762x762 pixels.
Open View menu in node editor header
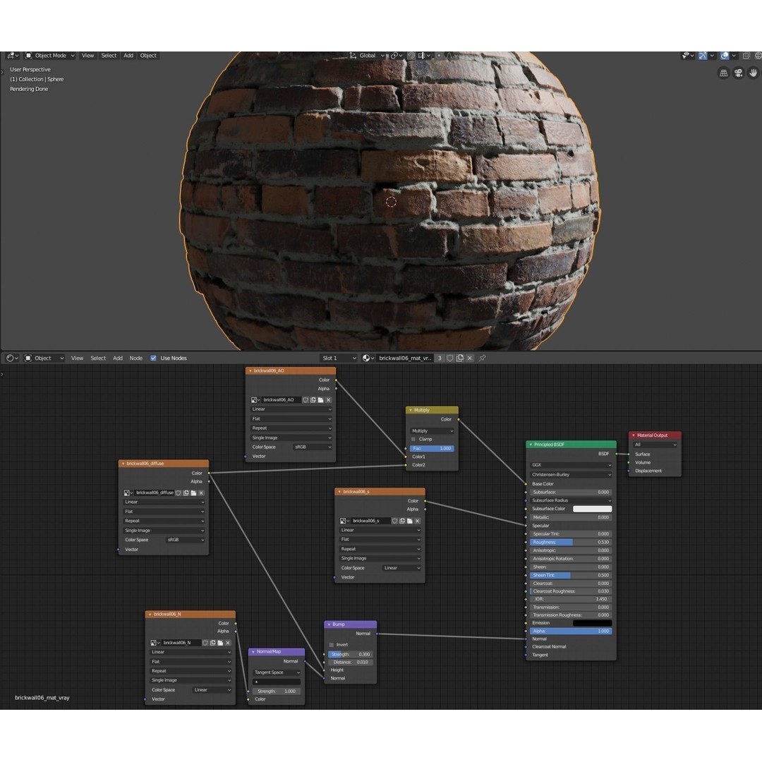coord(77,358)
